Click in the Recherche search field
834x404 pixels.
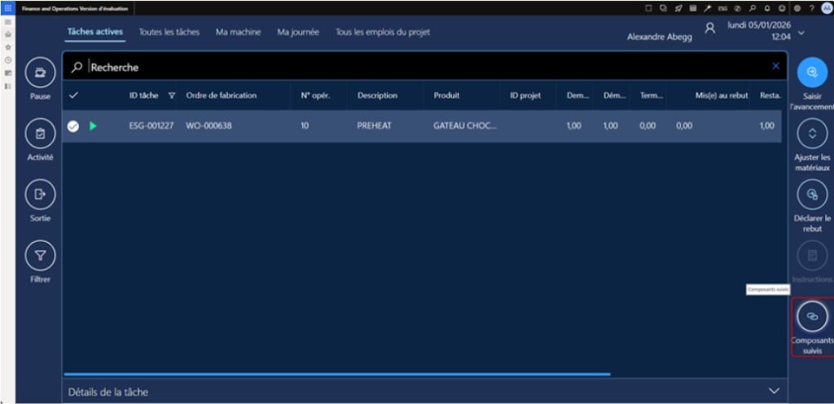click(407, 67)
